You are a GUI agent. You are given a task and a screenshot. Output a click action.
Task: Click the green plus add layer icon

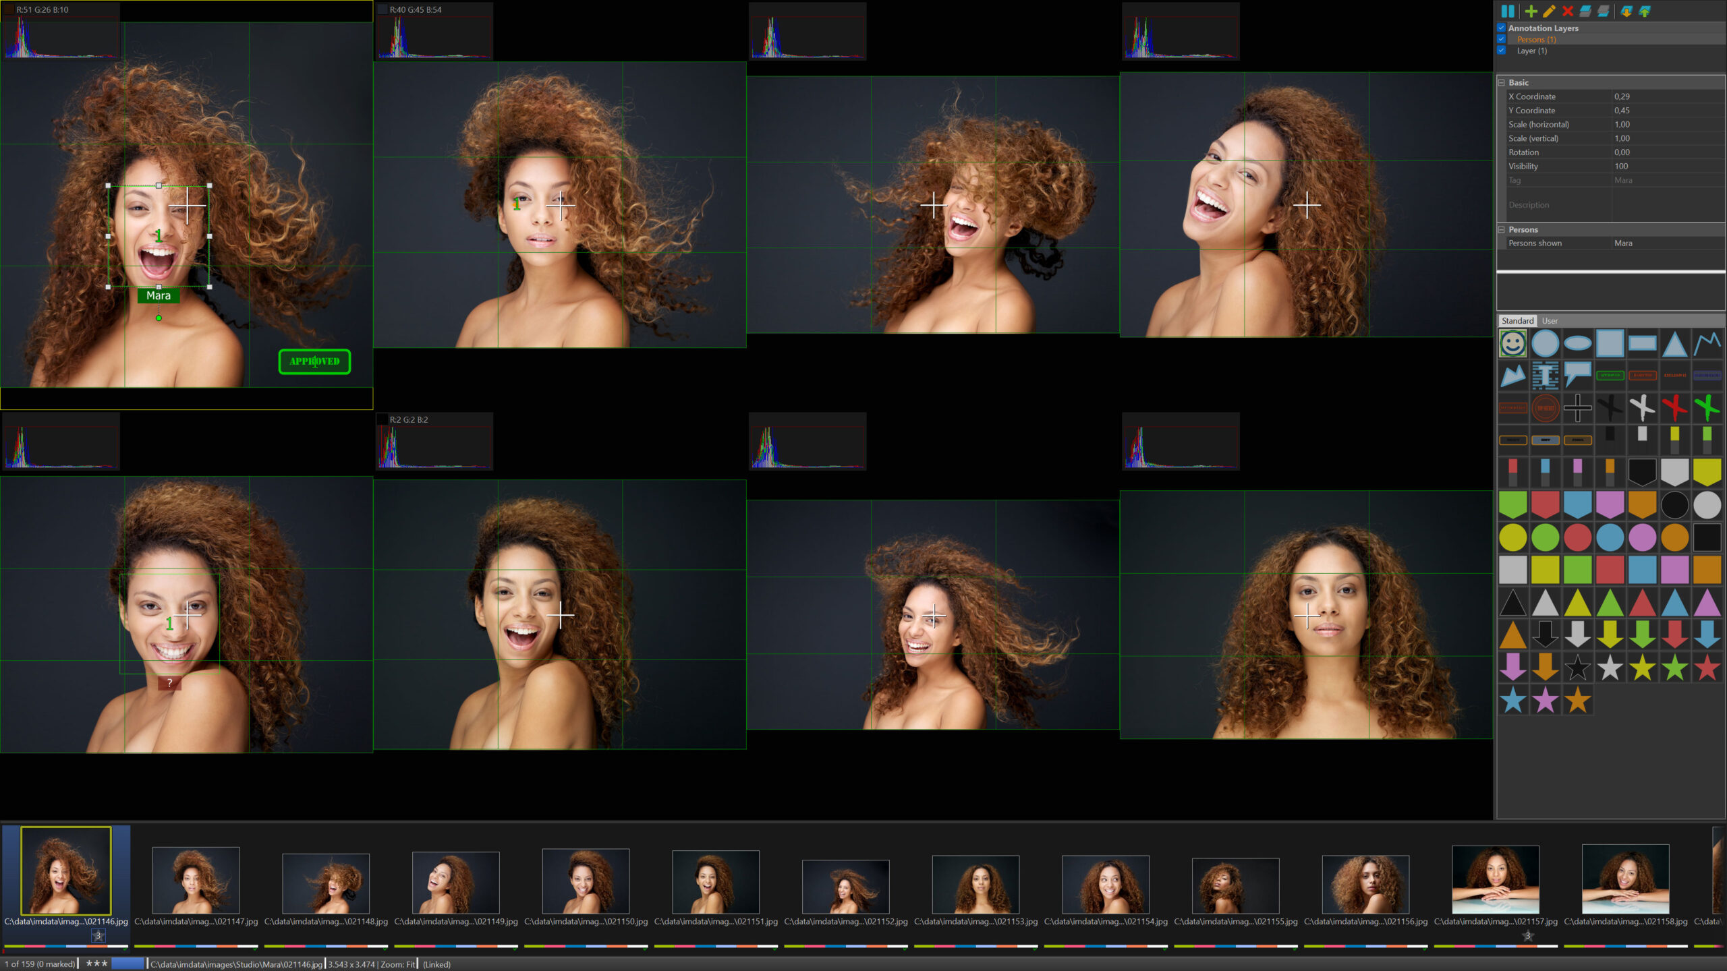coord(1531,11)
